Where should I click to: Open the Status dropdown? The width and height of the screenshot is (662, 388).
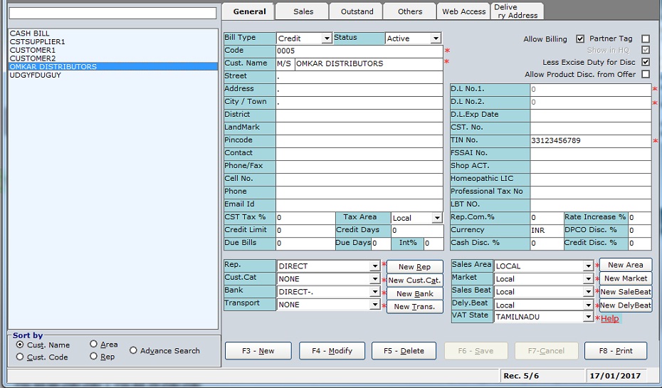pos(435,38)
